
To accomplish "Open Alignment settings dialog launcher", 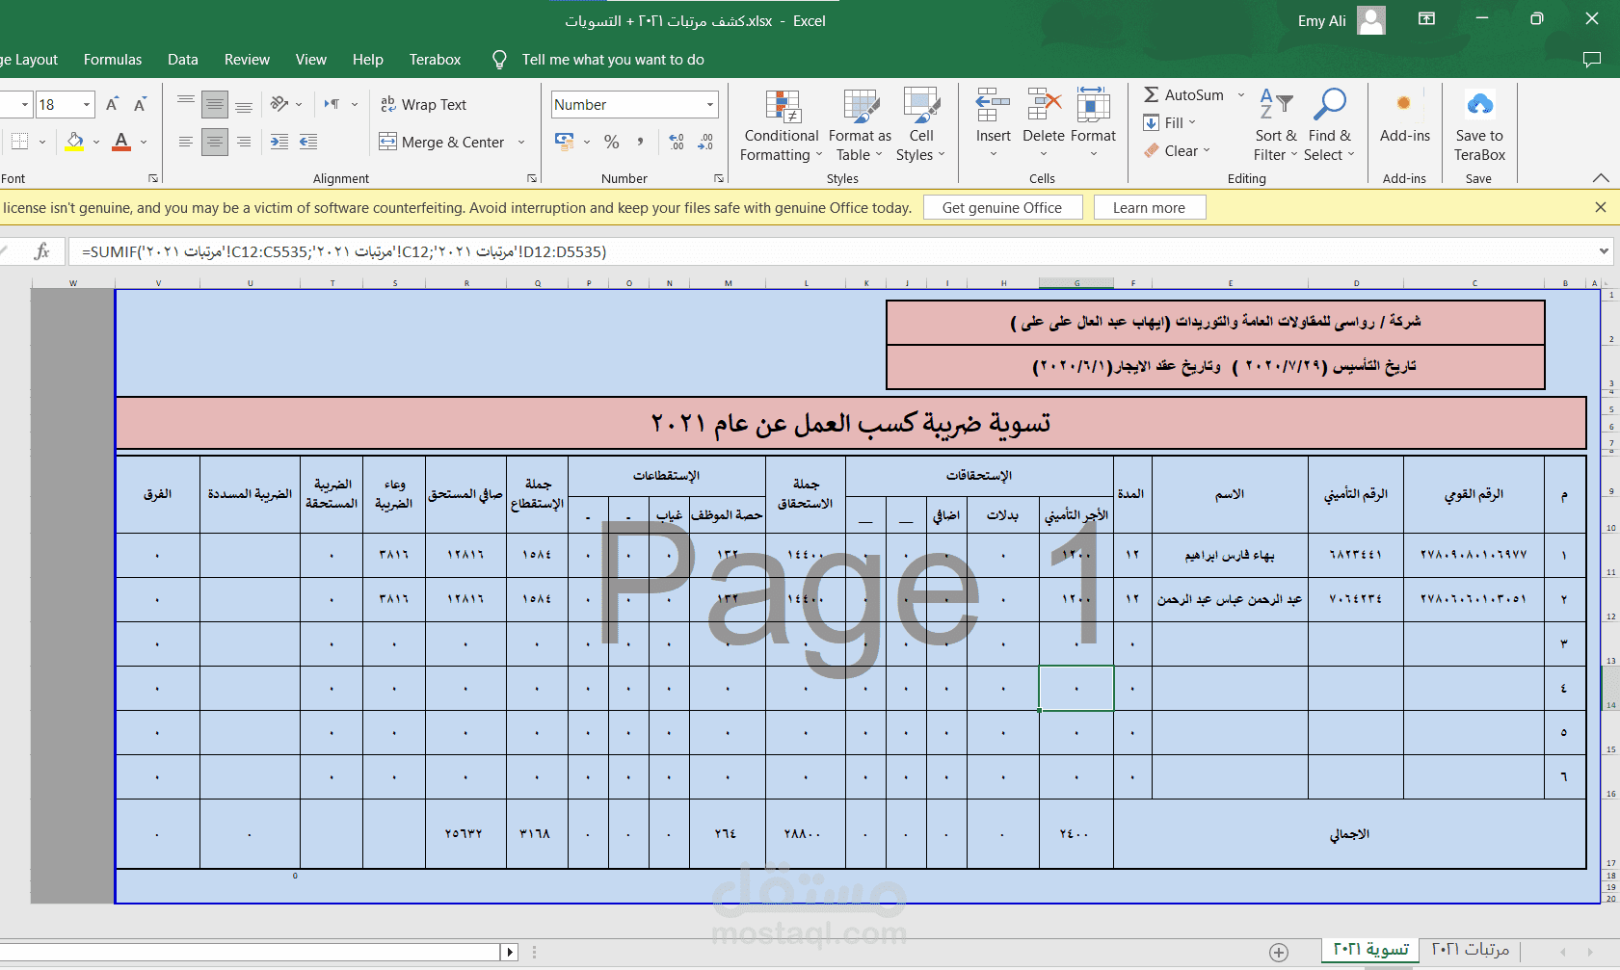I will pos(532,178).
